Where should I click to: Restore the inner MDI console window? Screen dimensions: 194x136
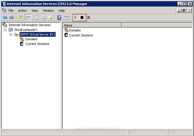pos(184,11)
